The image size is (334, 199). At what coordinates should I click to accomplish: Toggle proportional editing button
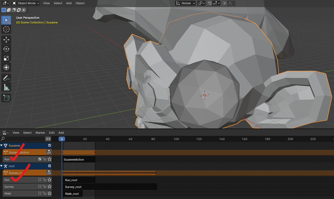point(225,3)
